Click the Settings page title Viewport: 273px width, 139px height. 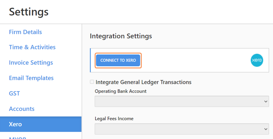click(x=29, y=12)
